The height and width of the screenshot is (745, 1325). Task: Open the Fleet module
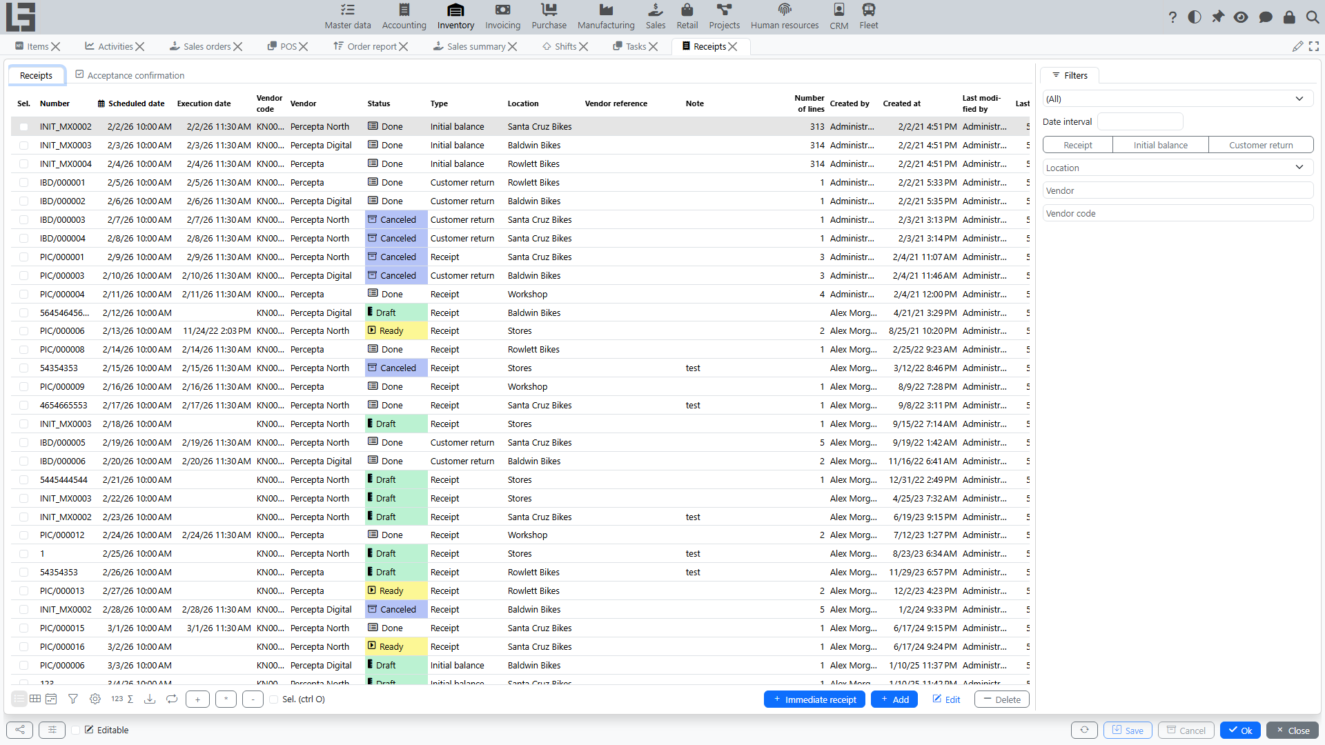coord(869,17)
